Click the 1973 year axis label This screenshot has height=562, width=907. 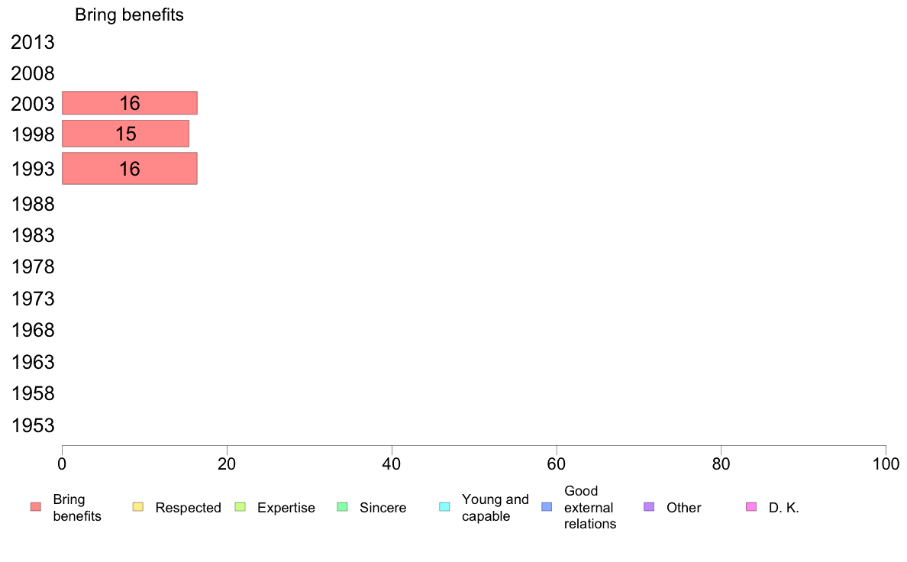tap(33, 299)
